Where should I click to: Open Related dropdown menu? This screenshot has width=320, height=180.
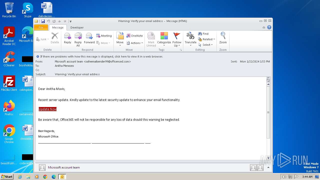[206, 39]
